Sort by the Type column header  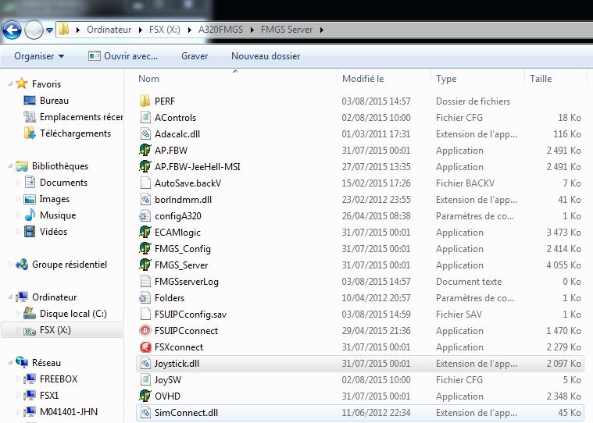point(446,79)
